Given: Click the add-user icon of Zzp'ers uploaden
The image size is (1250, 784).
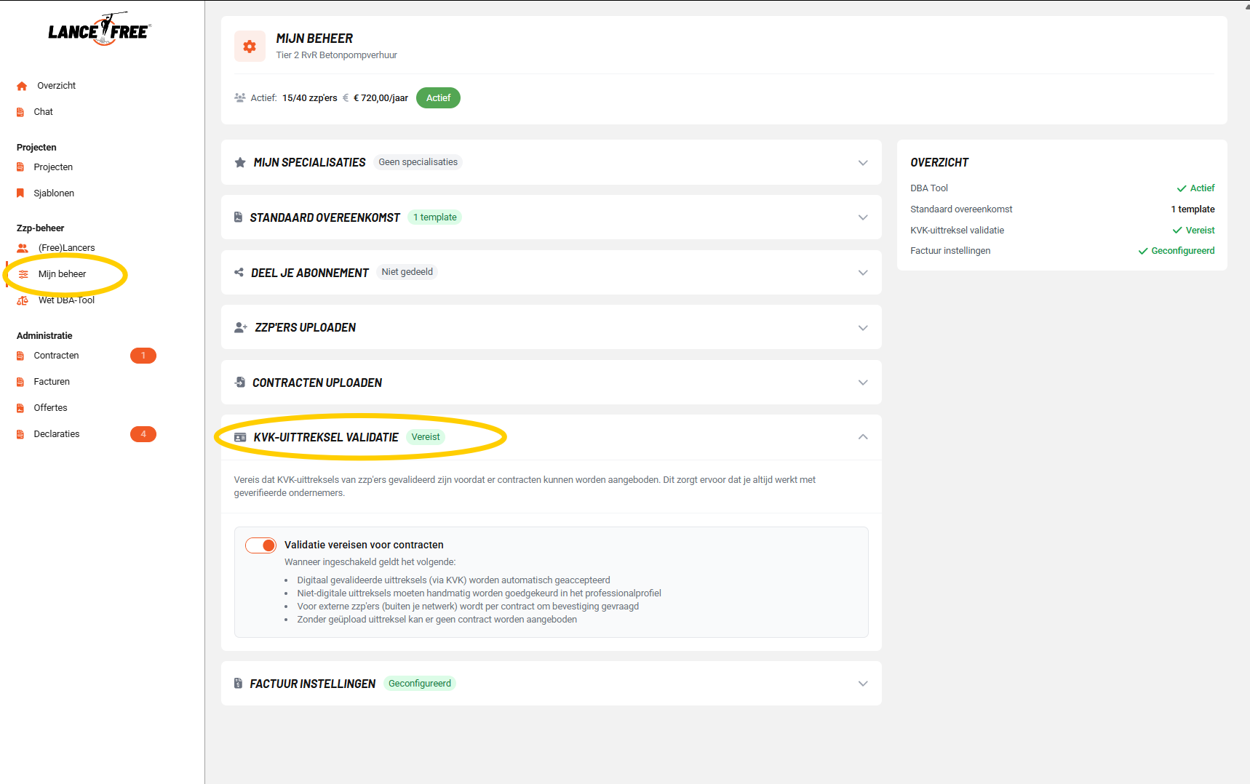Looking at the screenshot, I should point(240,327).
